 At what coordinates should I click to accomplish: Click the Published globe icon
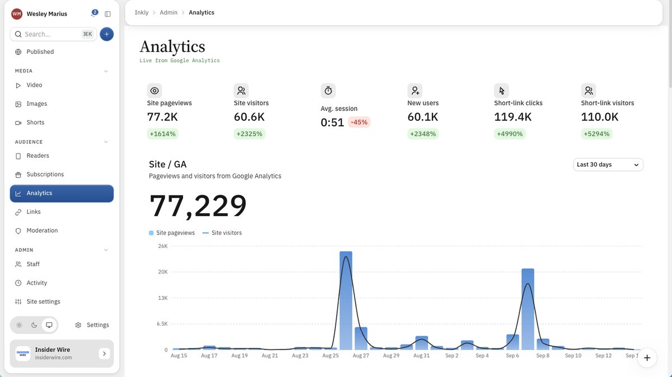coord(18,52)
